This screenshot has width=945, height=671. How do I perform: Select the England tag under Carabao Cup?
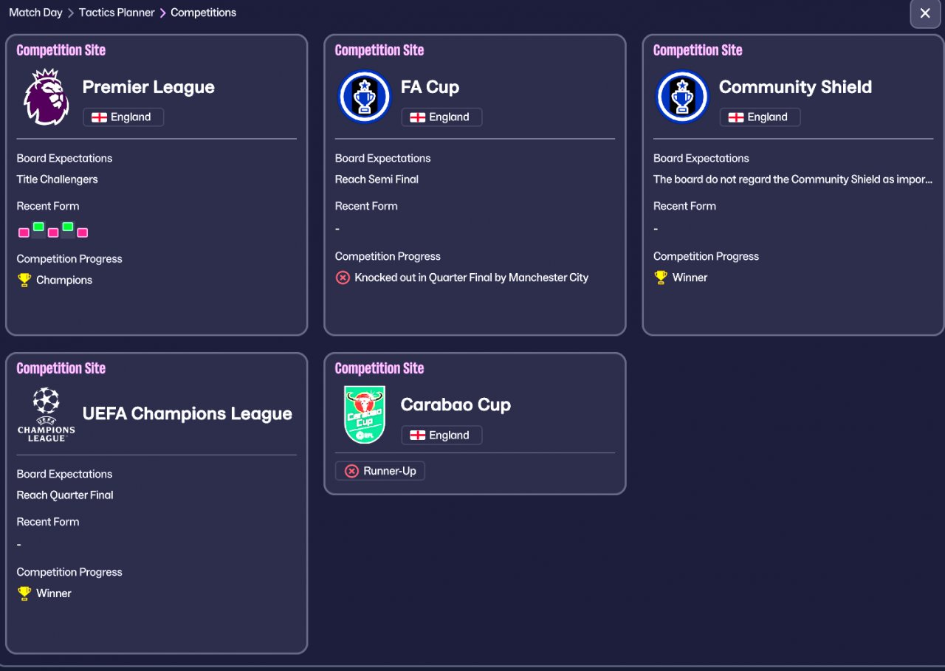[441, 436]
